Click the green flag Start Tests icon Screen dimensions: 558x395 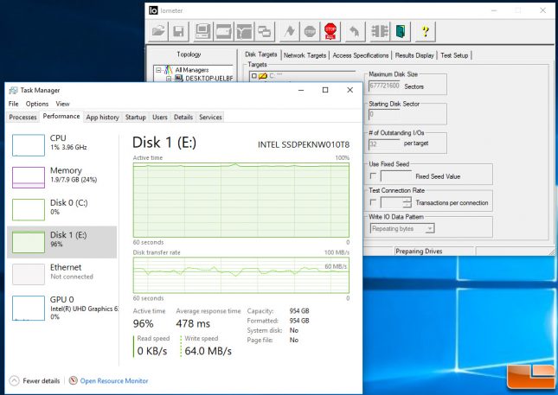pos(289,31)
